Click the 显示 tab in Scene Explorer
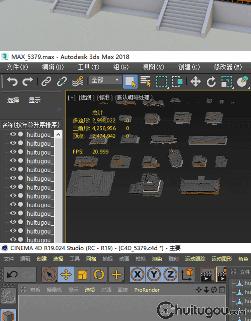The height and width of the screenshot is (321, 251). [34, 100]
